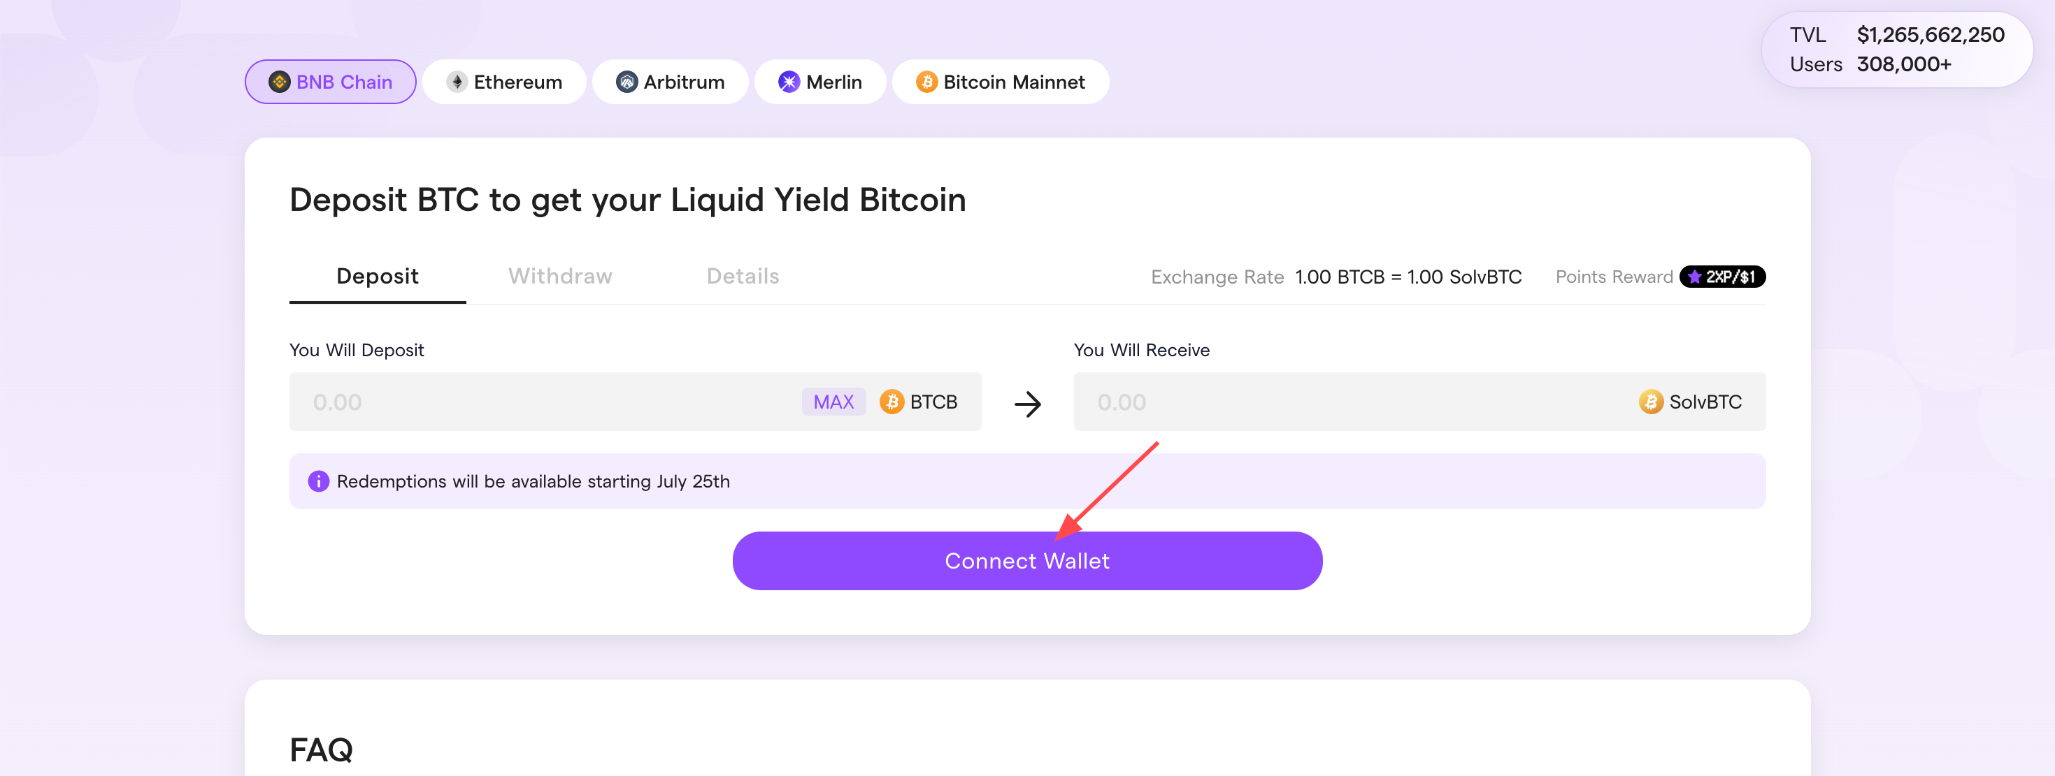This screenshot has width=2055, height=776.
Task: Click the Connect Wallet button
Action: (x=1028, y=561)
